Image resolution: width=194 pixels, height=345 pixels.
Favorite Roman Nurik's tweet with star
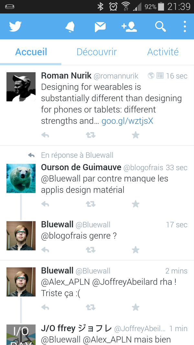(x=135, y=135)
